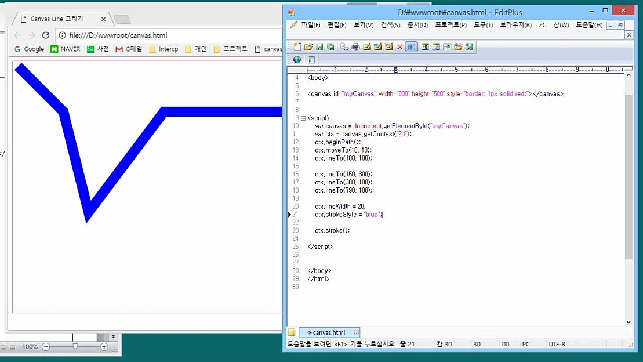Toggle the Word wrap W button
Screen dimensions: 643x362
(410, 47)
